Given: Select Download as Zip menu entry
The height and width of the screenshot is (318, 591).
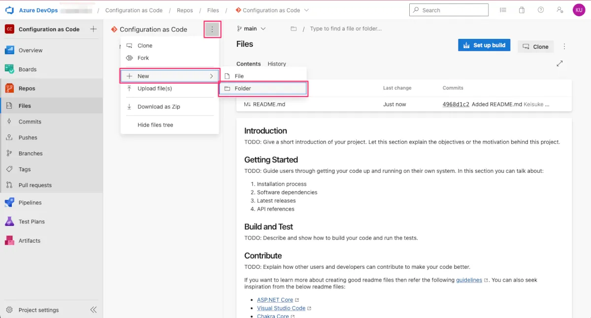Looking at the screenshot, I should [159, 107].
